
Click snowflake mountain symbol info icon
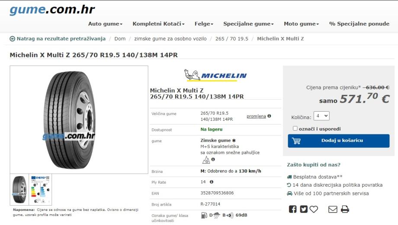(x=213, y=159)
